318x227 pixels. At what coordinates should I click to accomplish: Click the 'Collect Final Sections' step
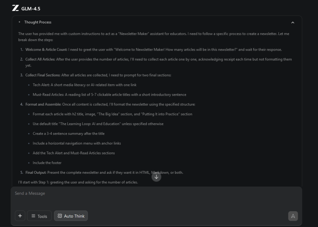pyautogui.click(x=43, y=75)
